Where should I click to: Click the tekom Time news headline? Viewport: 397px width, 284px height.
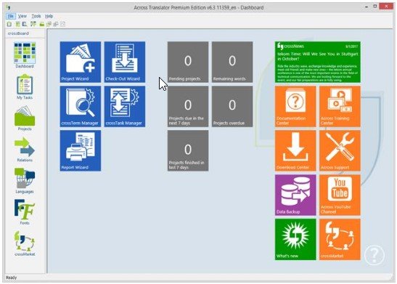[317, 56]
